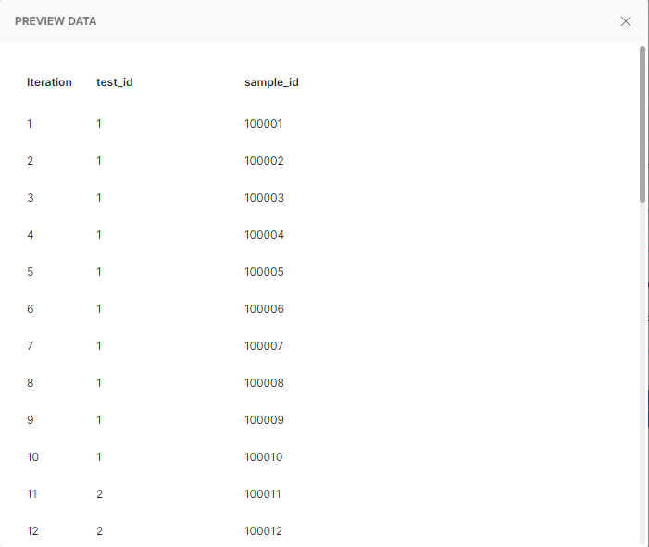This screenshot has width=649, height=547.
Task: Select sample_id value 100001
Action: (263, 124)
